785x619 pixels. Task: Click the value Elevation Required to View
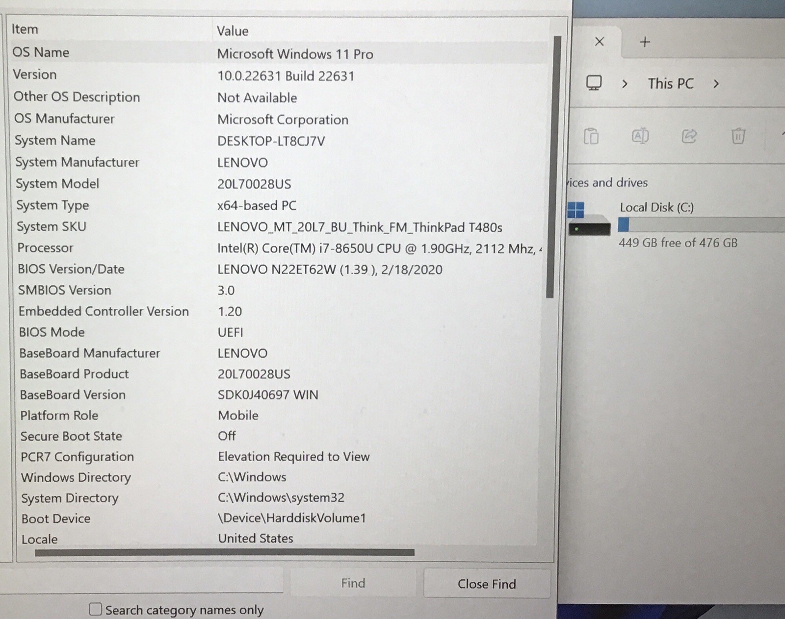[x=293, y=456]
